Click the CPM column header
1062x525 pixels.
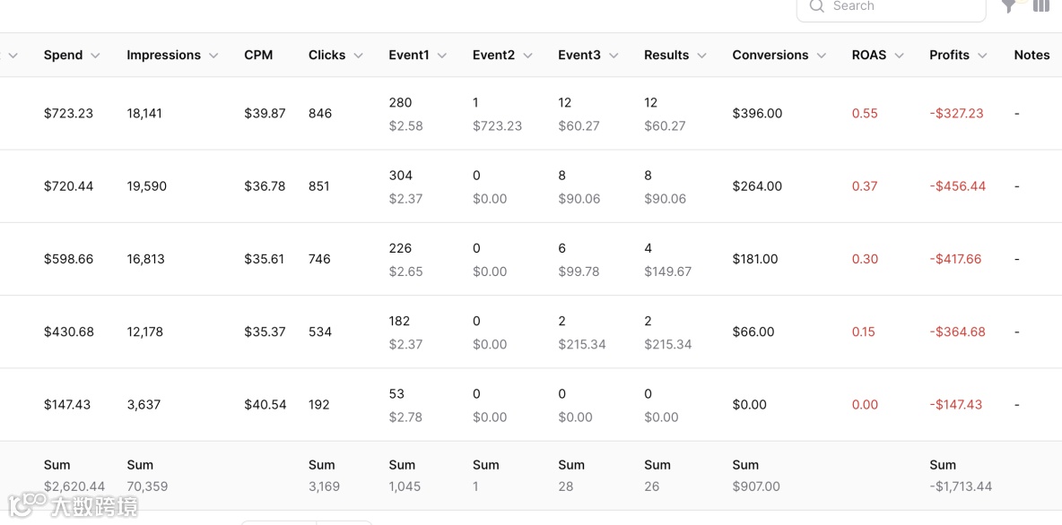coord(258,56)
